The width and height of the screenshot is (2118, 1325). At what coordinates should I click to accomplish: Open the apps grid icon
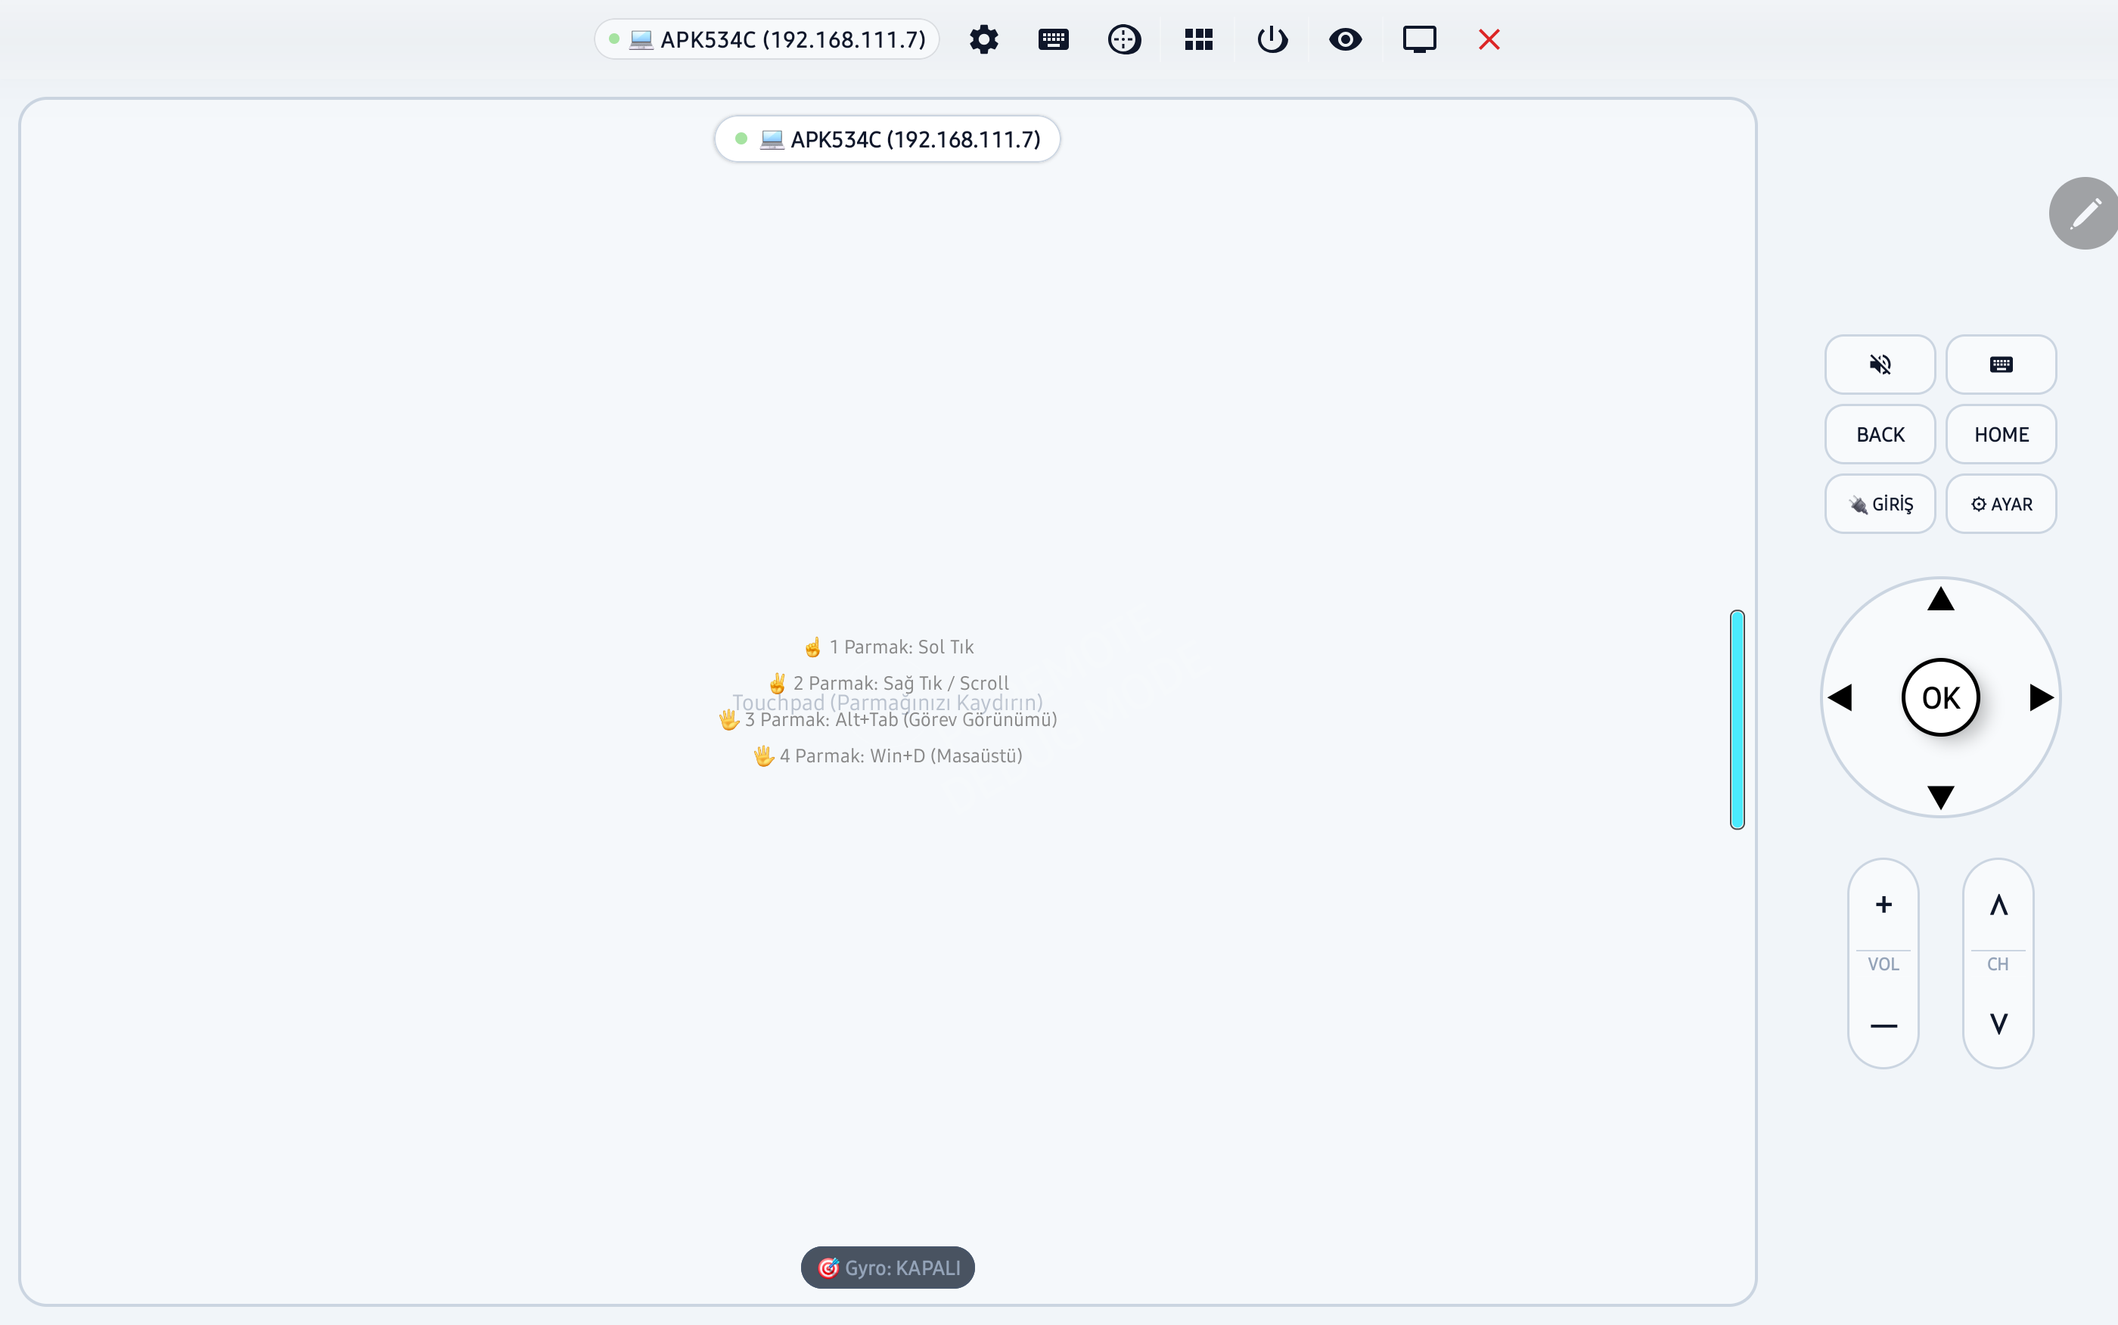pyautogui.click(x=1198, y=39)
